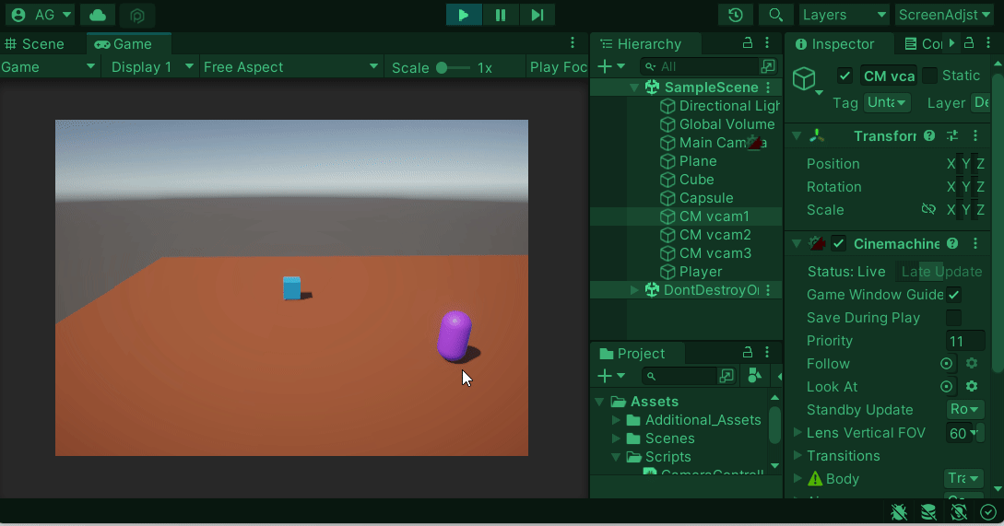The image size is (1004, 526).
Task: Enable the Static checkbox
Action: click(929, 76)
